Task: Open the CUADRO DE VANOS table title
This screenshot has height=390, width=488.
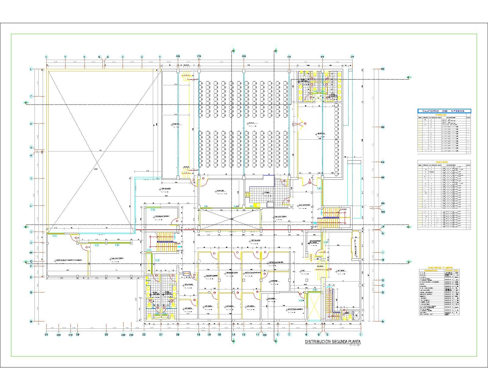Action: (443, 111)
